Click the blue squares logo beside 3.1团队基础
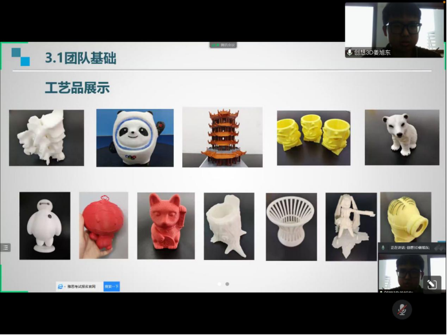 pyautogui.click(x=21, y=57)
